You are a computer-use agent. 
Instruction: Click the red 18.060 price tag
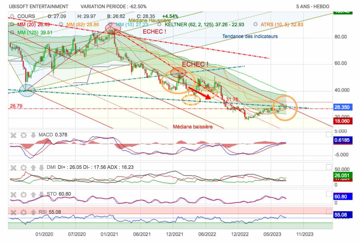tap(343, 121)
